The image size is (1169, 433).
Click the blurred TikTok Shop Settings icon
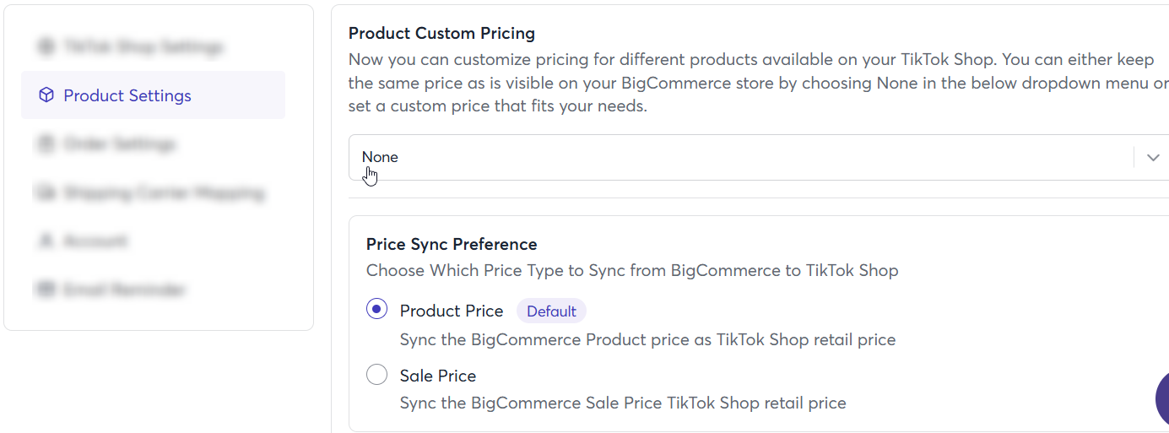coord(46,46)
